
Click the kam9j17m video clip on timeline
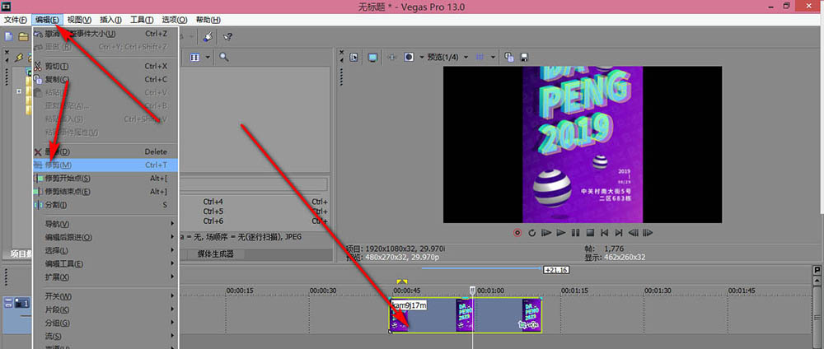click(x=465, y=315)
